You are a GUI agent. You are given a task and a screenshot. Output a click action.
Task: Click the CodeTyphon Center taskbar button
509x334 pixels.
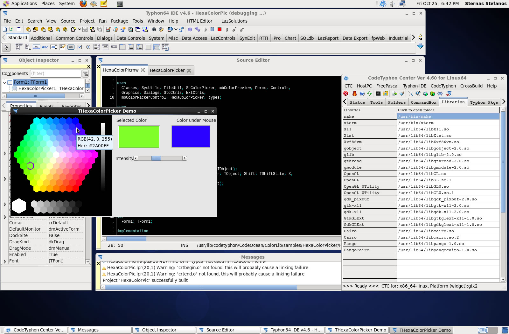[35, 330]
